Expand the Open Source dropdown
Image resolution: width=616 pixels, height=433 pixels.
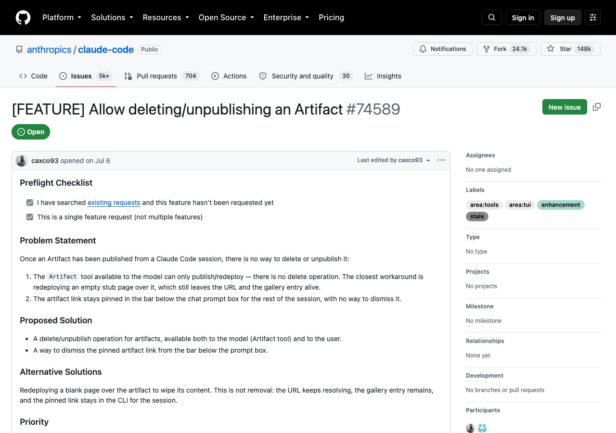click(226, 17)
